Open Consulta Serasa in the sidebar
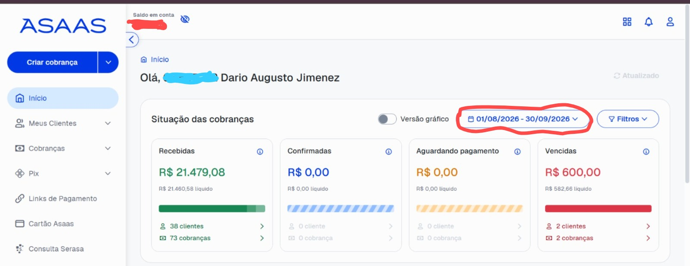Viewport: 690px width, 266px height. [63, 249]
